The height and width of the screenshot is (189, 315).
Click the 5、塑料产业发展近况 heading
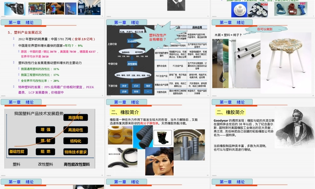pyautogui.click(x=25, y=32)
